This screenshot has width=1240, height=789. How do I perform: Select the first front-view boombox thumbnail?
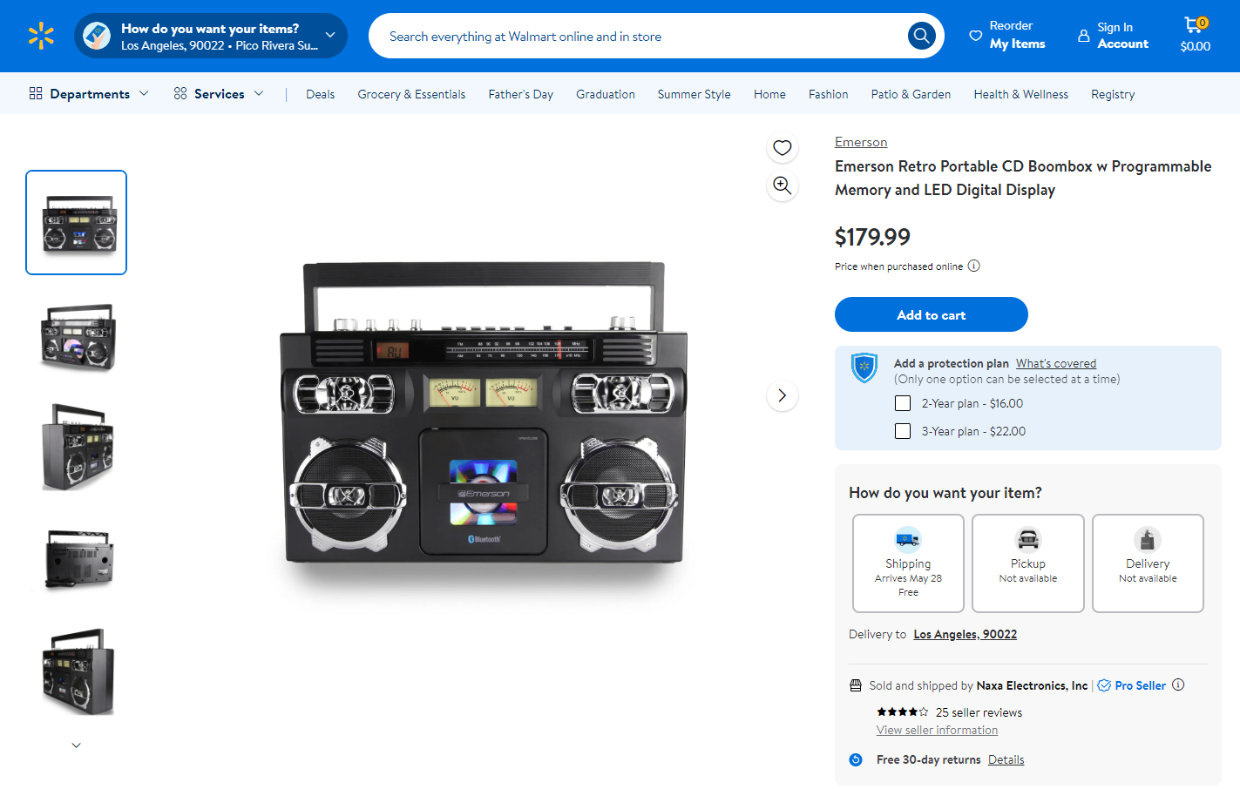[x=77, y=222]
